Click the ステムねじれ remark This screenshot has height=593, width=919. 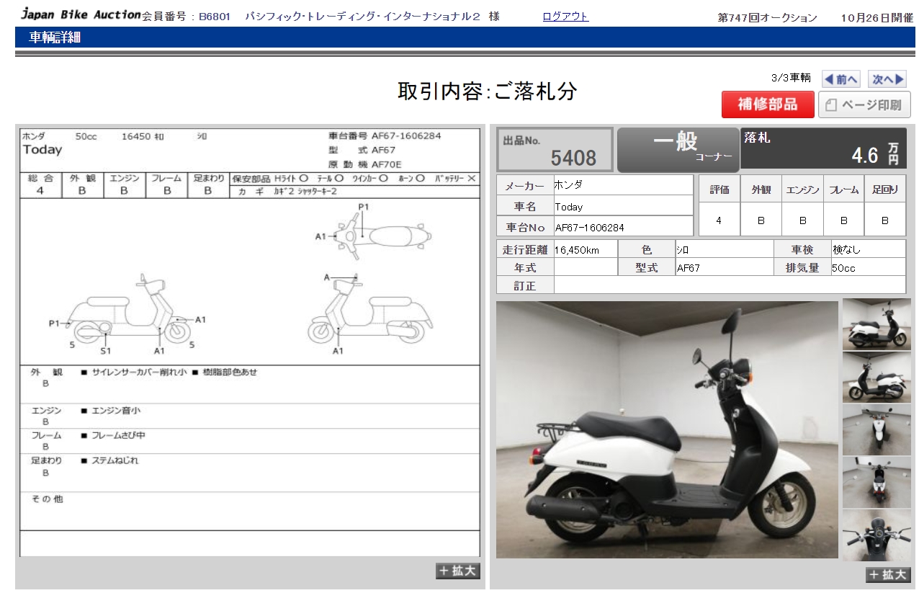coord(115,460)
